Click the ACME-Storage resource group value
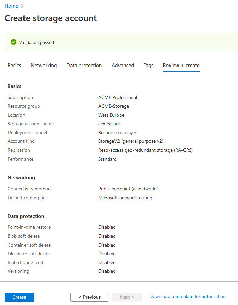 tap(113, 106)
